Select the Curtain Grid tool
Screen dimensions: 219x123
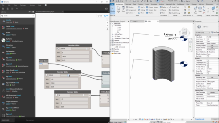151,10
